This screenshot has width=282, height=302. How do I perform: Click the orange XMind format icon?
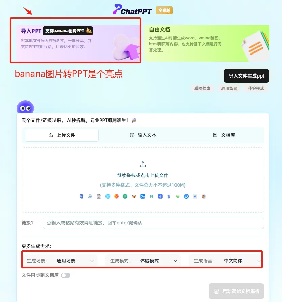tap(116, 196)
